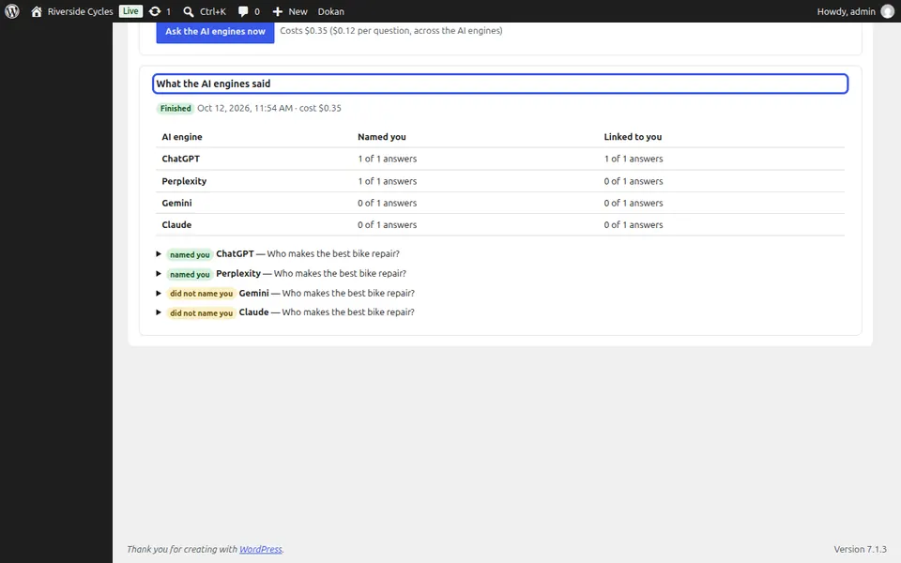Select the Named you column header
Viewport: 901px width, 563px height.
pyautogui.click(x=382, y=137)
